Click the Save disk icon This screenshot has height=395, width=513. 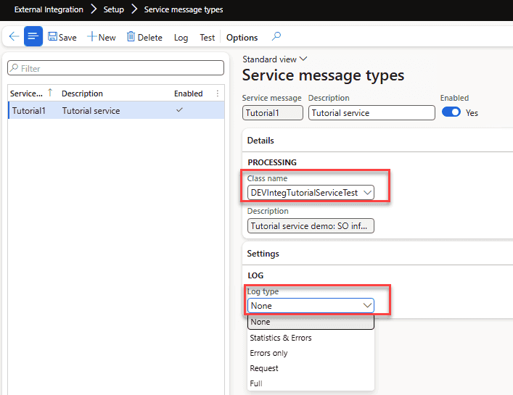tap(54, 37)
